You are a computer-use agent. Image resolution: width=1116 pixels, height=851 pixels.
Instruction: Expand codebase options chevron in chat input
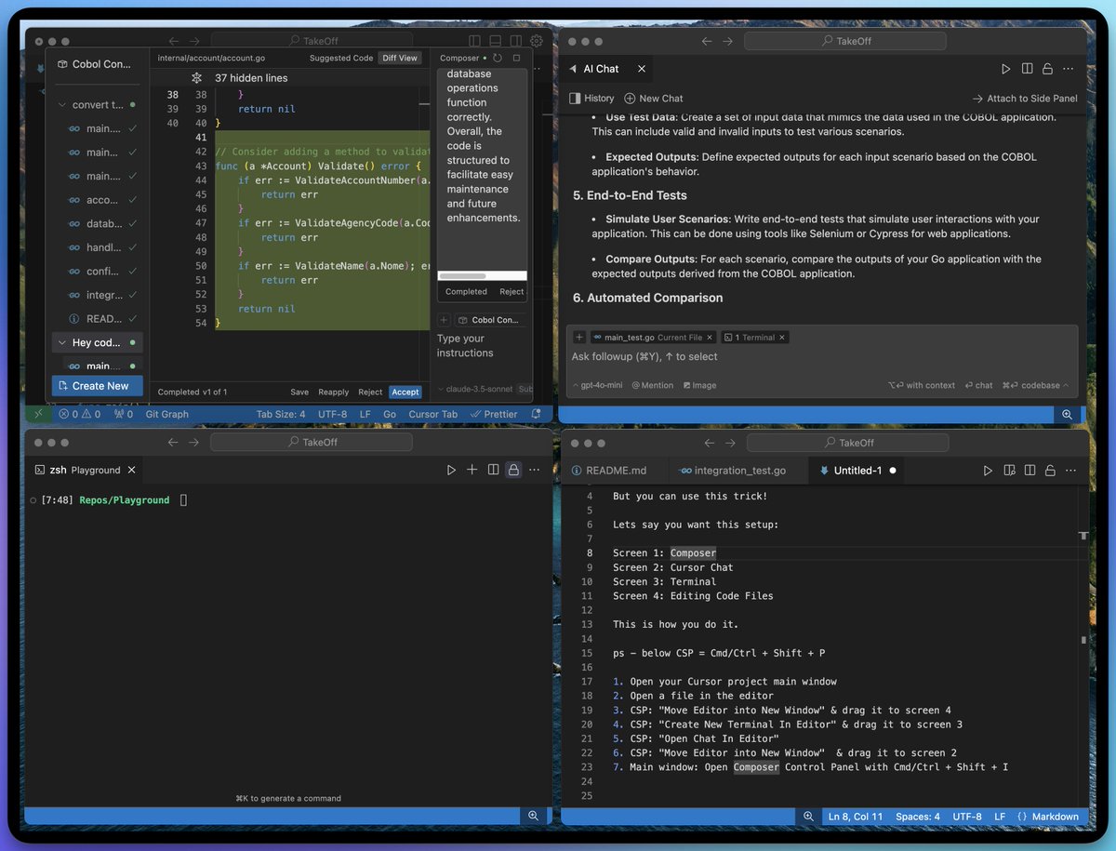[1066, 385]
